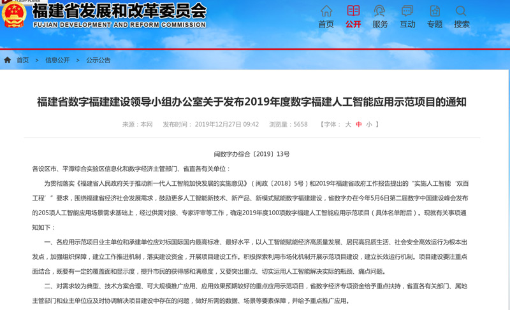Open the 公示公告 breadcrumb link

(98, 60)
